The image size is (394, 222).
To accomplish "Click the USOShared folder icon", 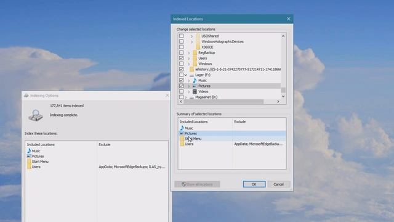I will (198, 36).
